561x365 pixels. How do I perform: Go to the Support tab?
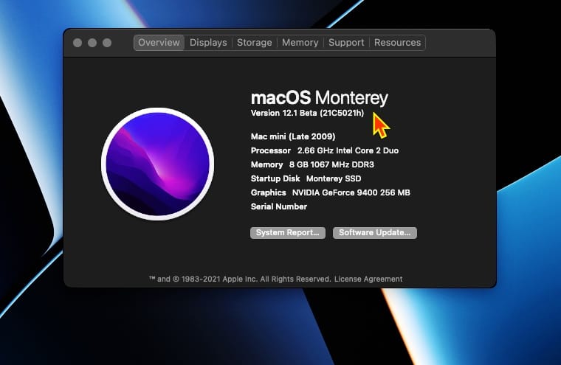(x=346, y=43)
